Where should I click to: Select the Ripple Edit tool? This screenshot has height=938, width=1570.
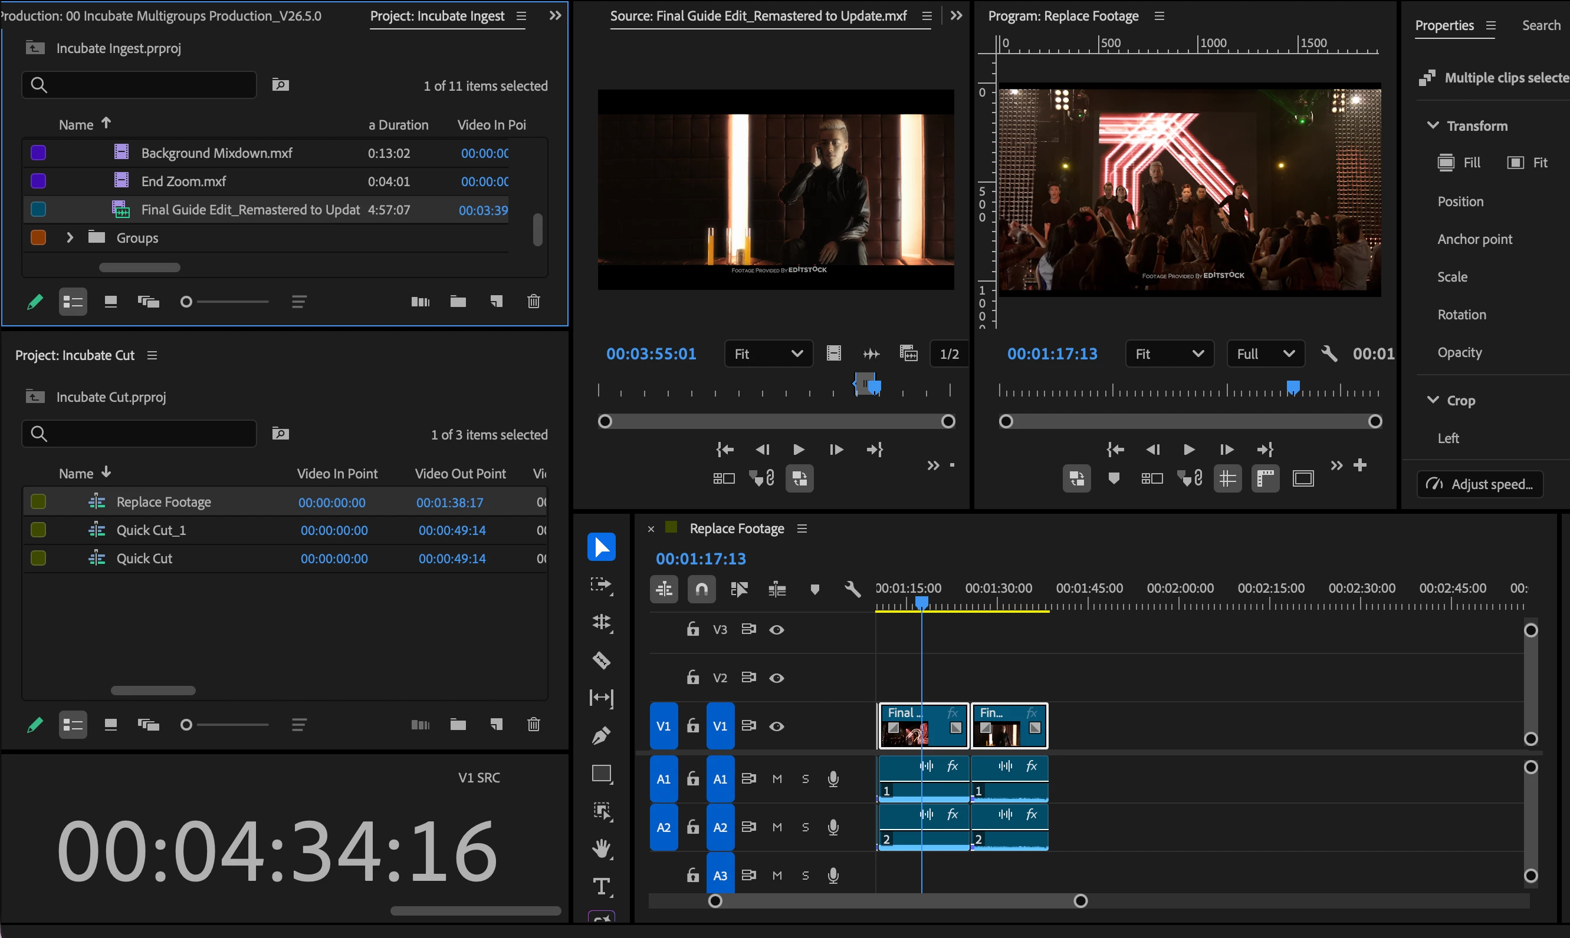click(x=601, y=623)
